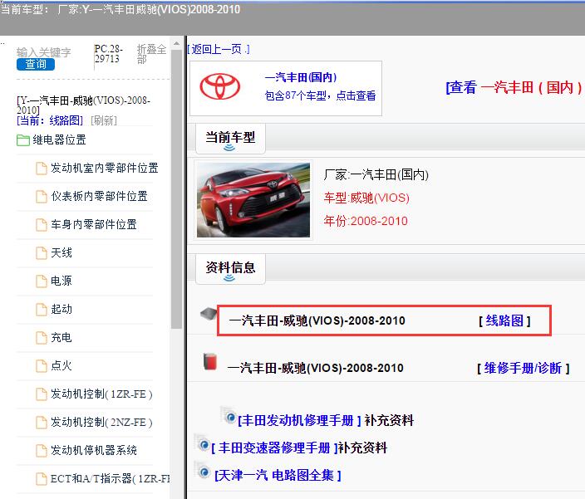Click 查看 一汽丰田（国内） link at right
This screenshot has width=585, height=499.
[x=514, y=87]
